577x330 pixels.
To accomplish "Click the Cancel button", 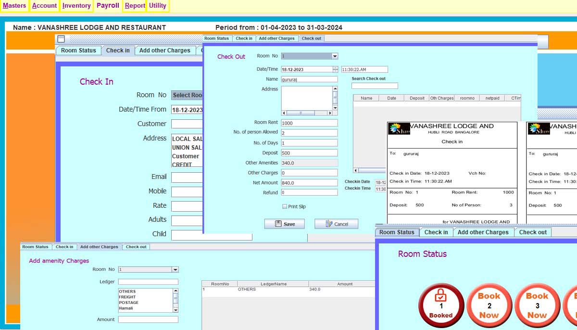I will tap(336, 224).
